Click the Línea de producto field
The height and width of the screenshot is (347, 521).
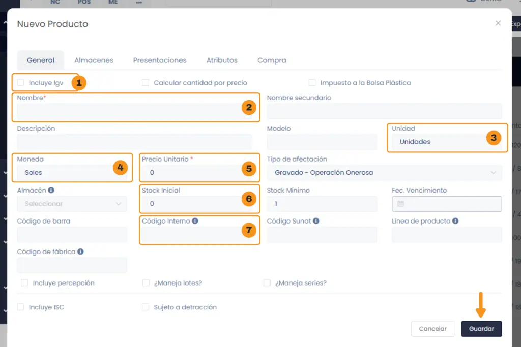click(x=447, y=235)
